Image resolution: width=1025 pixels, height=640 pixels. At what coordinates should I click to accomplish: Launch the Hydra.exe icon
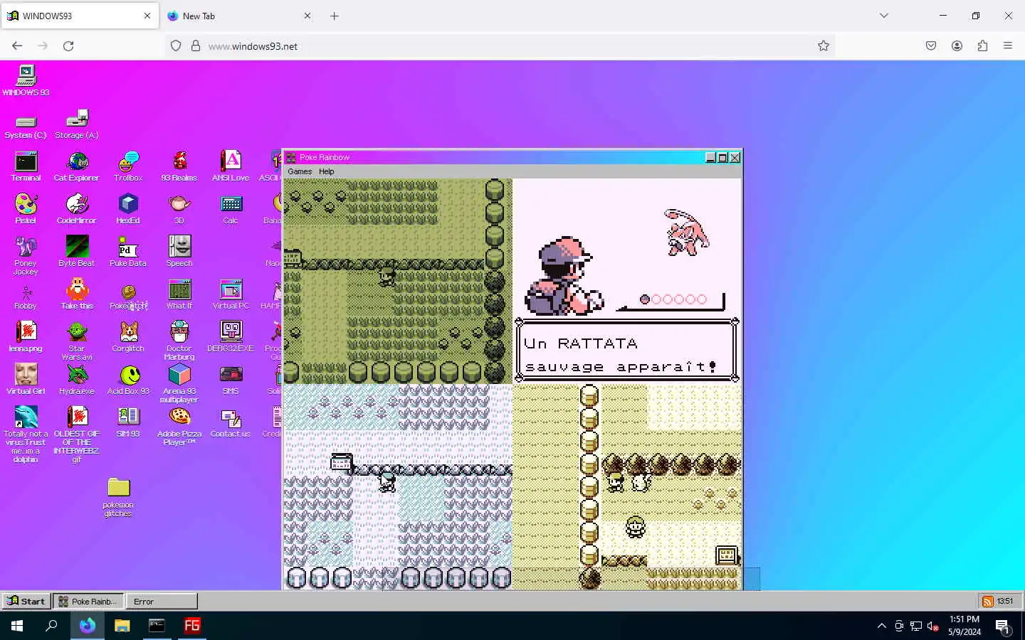click(77, 380)
